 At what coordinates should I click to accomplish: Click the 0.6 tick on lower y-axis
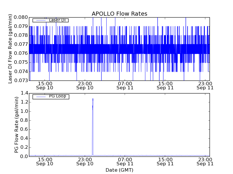(x=24, y=129)
